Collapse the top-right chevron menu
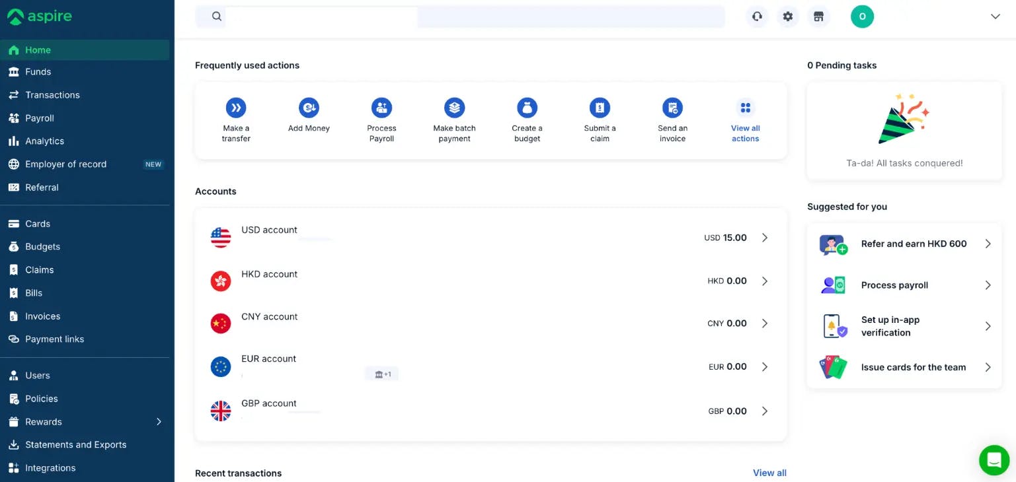Screen dimensions: 1016x482 (996, 16)
